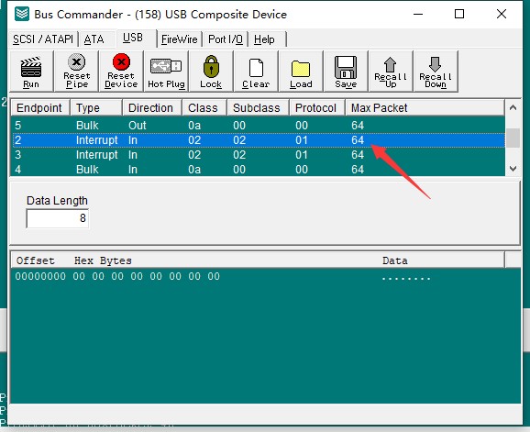
Task: Select endpoint 5 Bulk Out row
Action: pos(259,126)
